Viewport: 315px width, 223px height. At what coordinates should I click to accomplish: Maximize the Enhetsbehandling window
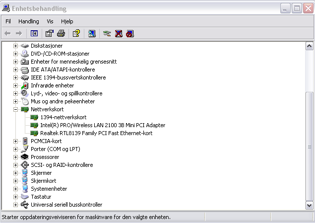297,8
